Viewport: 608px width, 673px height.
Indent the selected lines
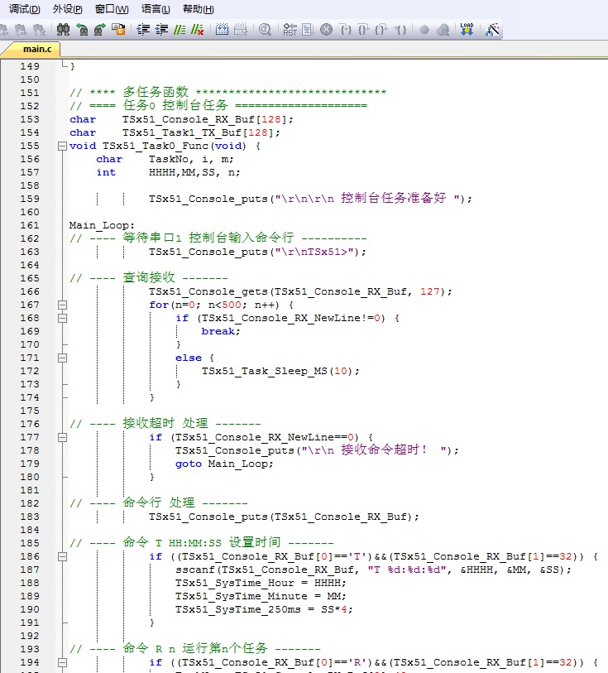point(143,30)
